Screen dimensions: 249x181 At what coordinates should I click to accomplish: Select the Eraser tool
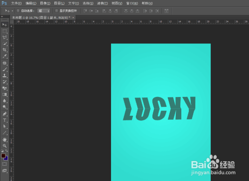[4, 88]
